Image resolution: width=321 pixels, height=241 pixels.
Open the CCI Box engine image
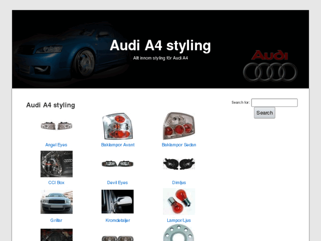[x=57, y=164]
